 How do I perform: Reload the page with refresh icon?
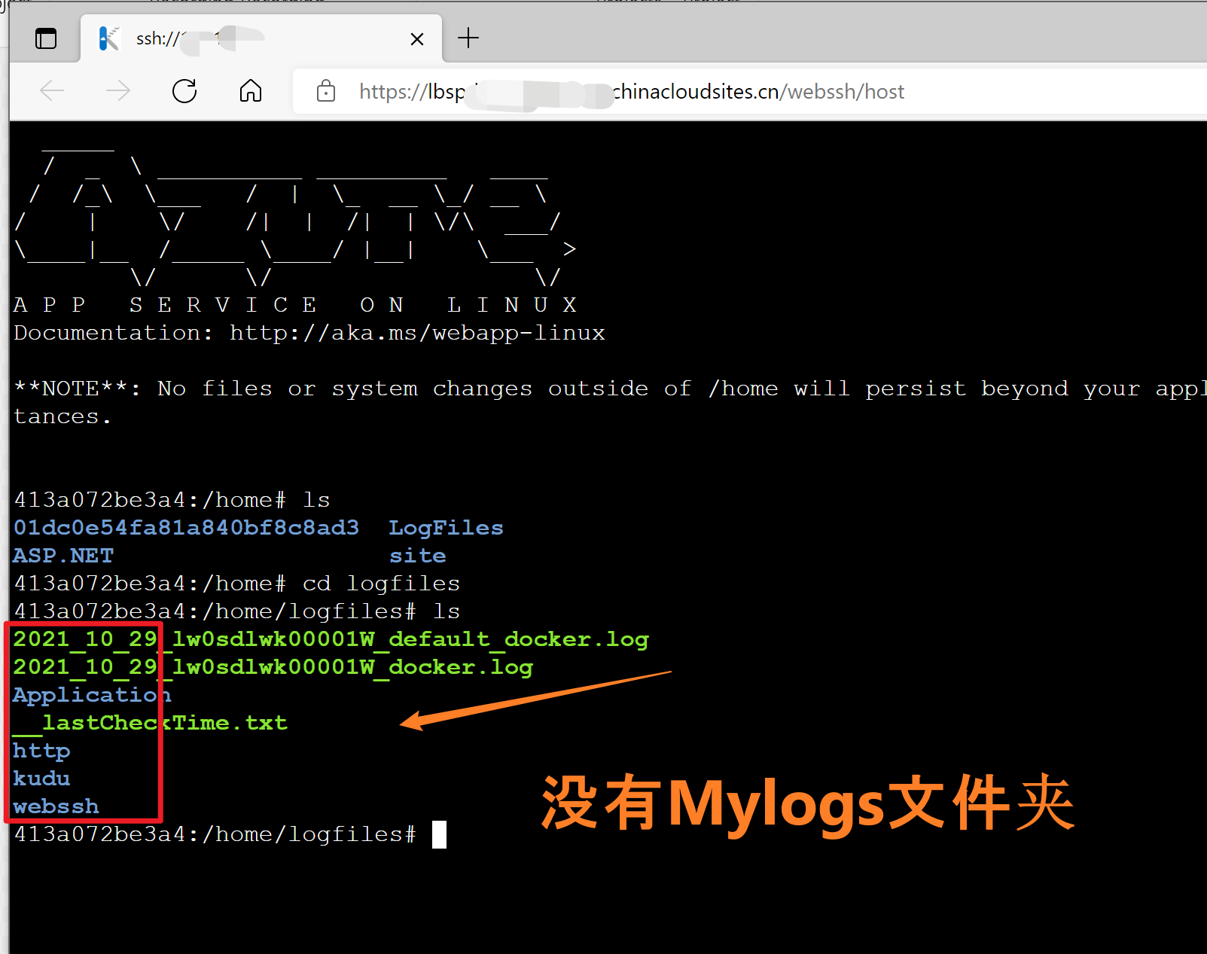[x=184, y=91]
